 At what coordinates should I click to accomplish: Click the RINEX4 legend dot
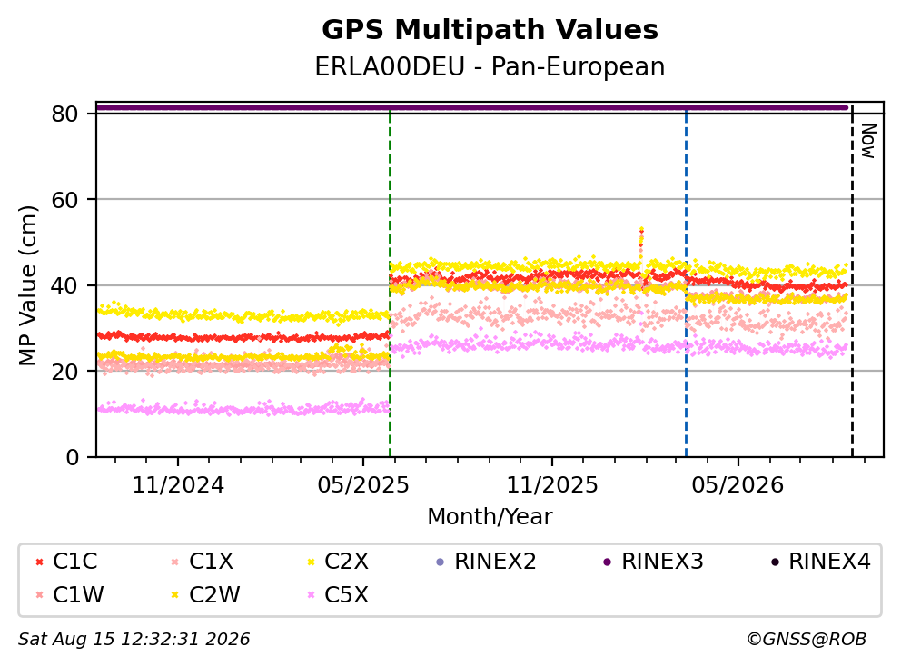coord(775,562)
